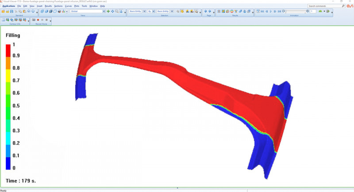The width and height of the screenshot is (354, 192).
Task: Open the Plots menu
Action: tap(77, 6)
